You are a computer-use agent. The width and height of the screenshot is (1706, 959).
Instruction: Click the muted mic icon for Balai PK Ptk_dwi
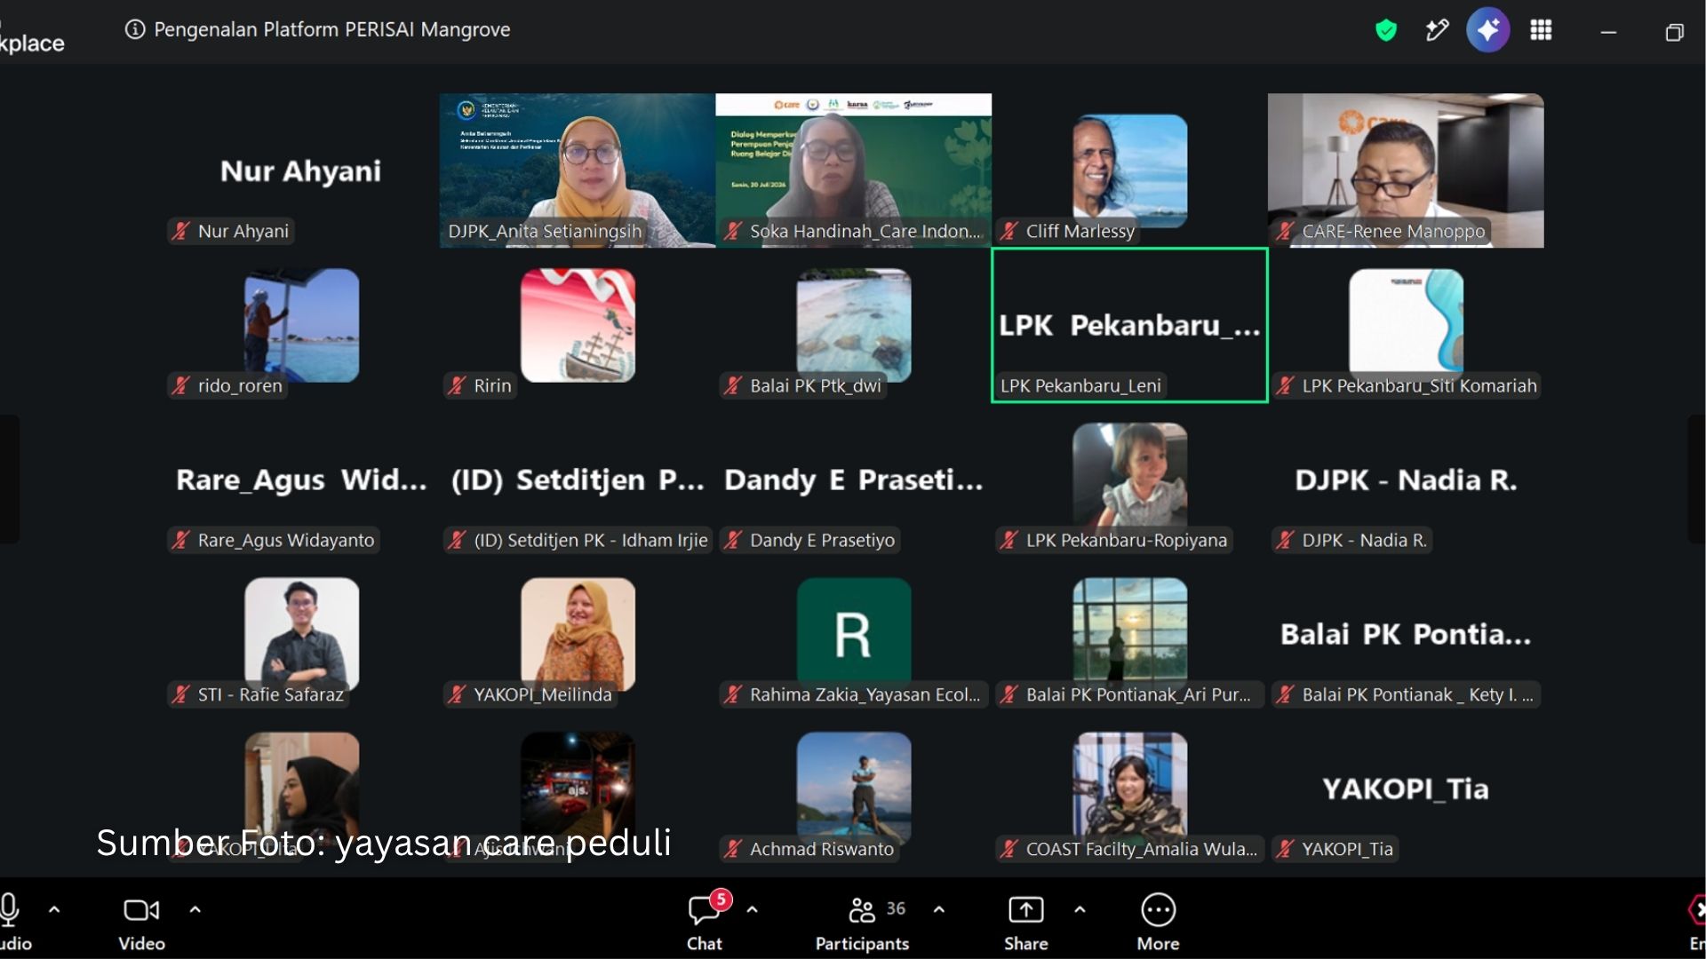[733, 385]
